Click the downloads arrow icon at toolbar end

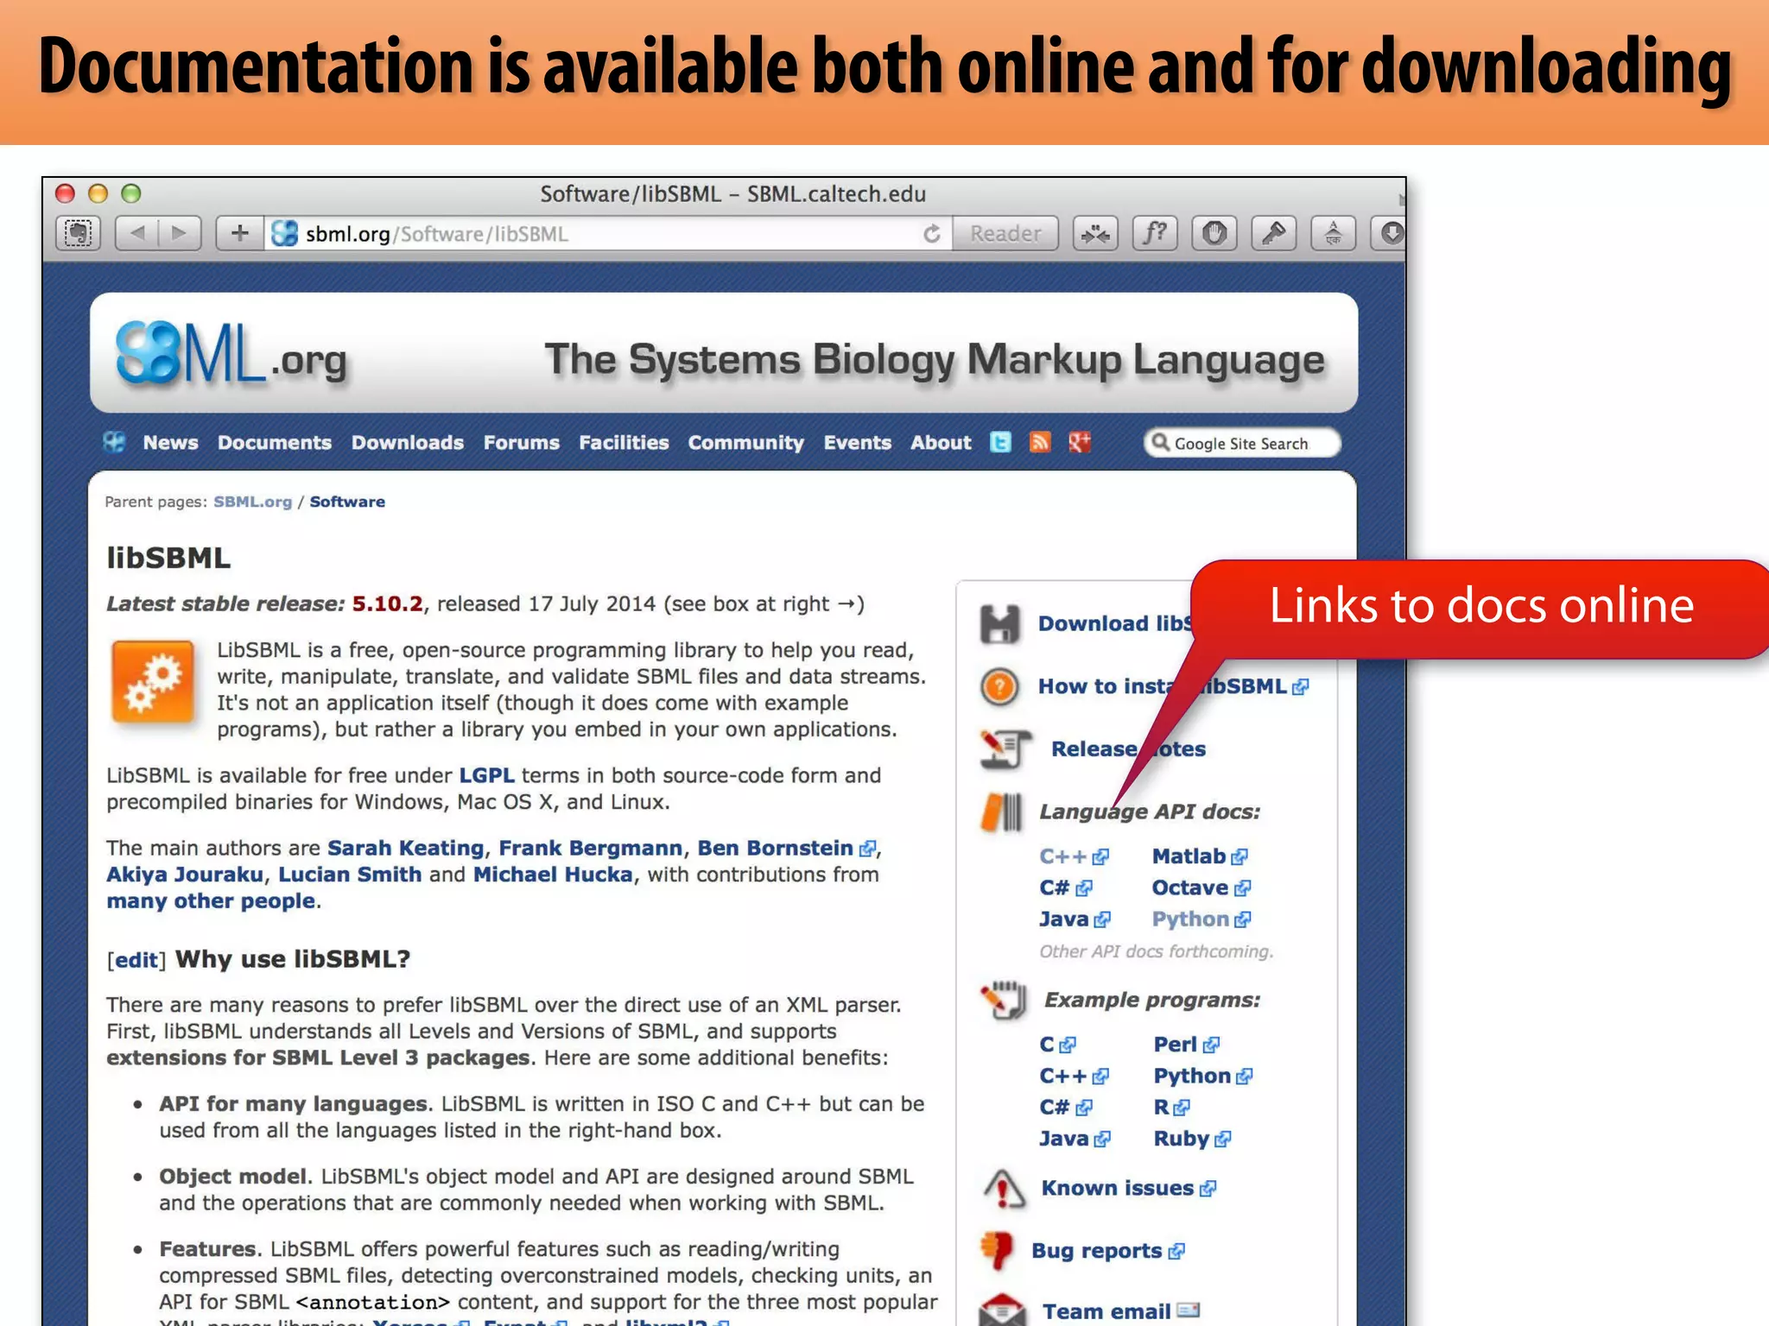click(x=1389, y=233)
